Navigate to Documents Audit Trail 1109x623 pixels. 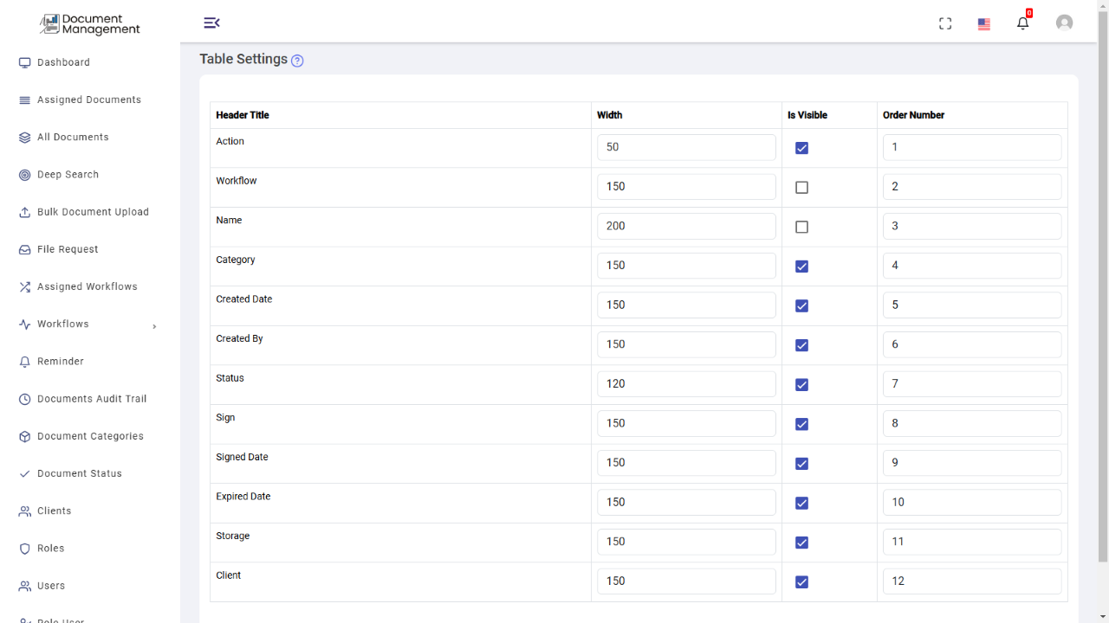tap(92, 399)
